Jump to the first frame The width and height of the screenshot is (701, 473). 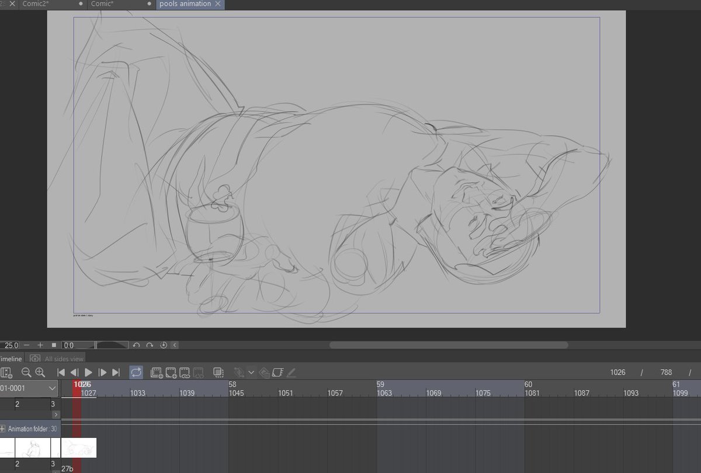tap(61, 372)
